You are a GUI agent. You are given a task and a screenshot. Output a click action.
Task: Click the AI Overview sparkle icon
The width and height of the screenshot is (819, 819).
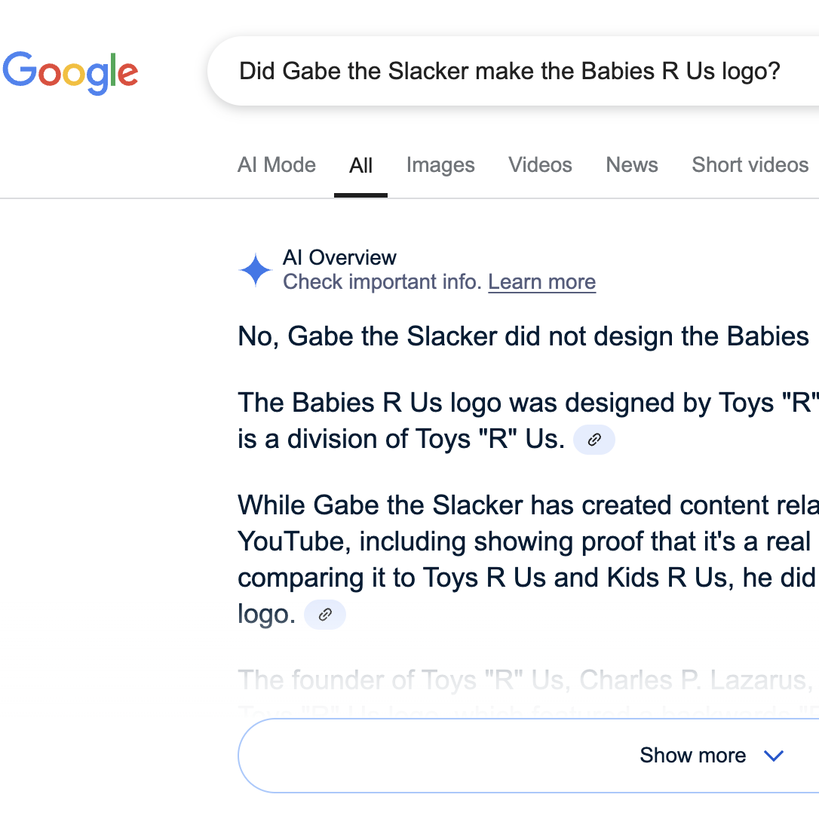[x=256, y=270]
